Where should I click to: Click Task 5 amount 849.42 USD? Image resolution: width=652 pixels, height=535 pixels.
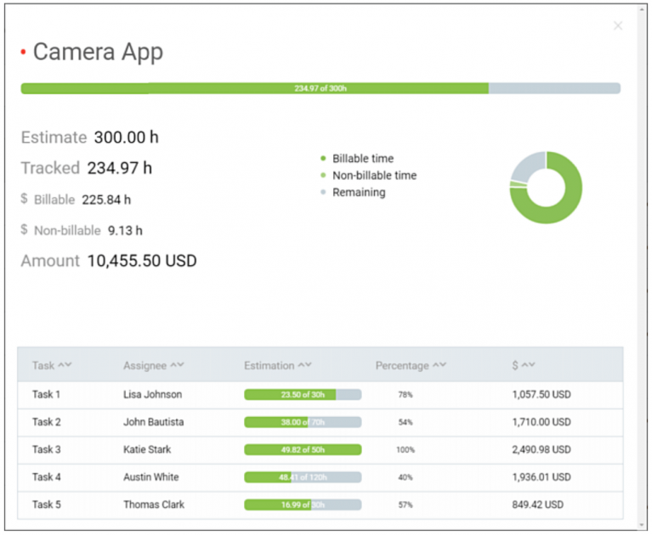coord(537,505)
